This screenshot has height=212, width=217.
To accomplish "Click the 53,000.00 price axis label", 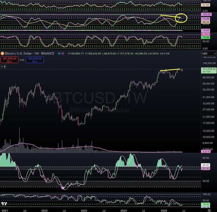I will [x=208, y=90].
